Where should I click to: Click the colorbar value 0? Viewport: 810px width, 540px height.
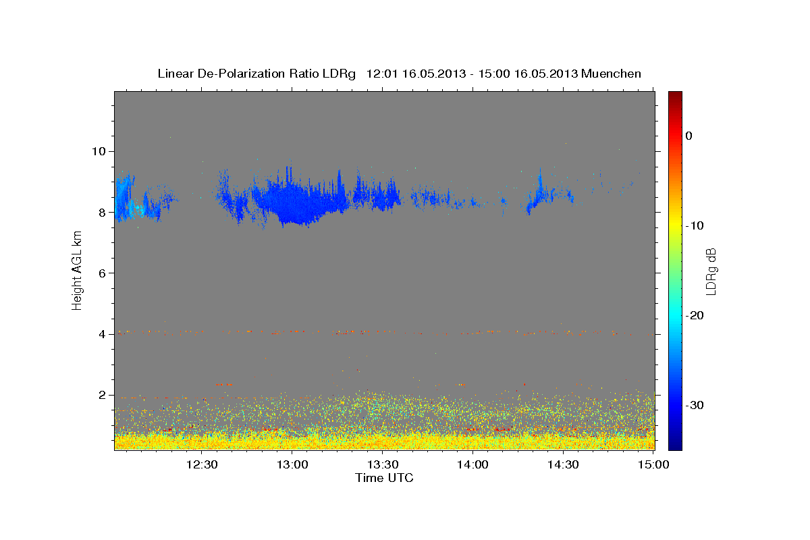click(688, 136)
